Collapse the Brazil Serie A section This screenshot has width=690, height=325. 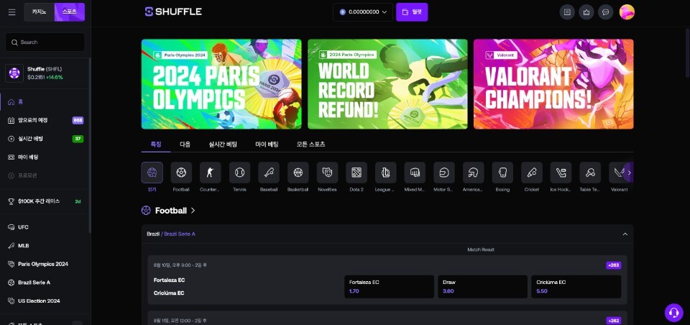(625, 234)
